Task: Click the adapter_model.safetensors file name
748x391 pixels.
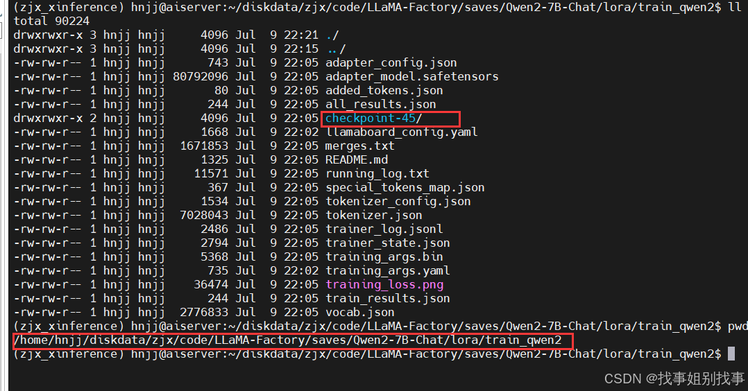Action: tap(412, 77)
